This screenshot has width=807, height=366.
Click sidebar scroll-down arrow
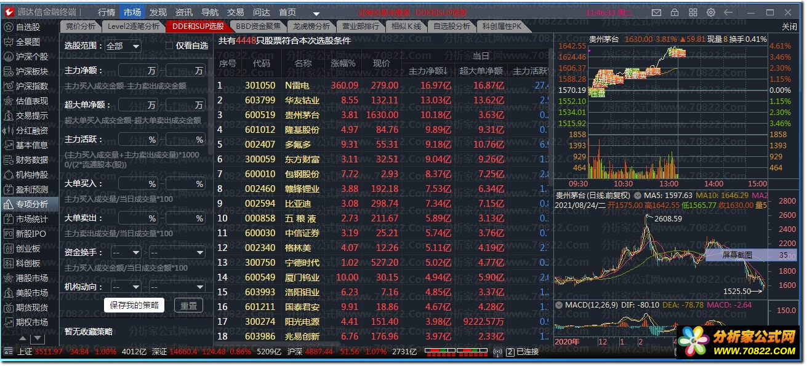[38, 338]
